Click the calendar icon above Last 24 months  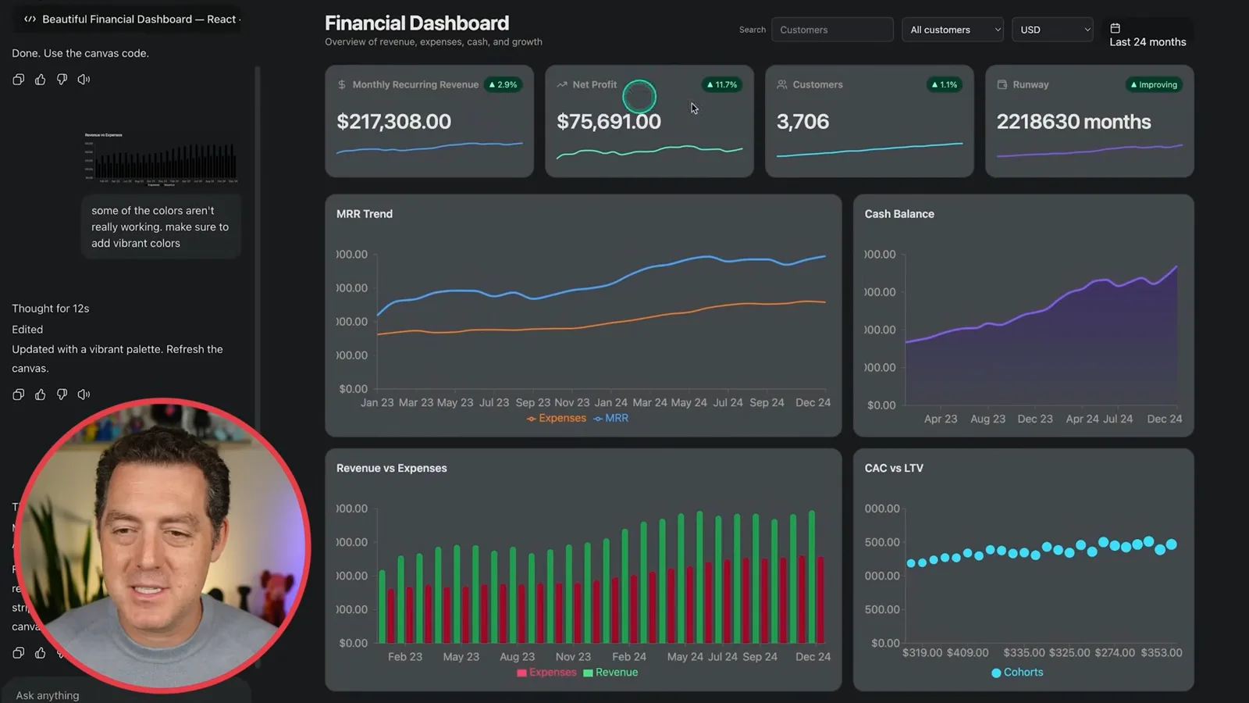pyautogui.click(x=1115, y=28)
